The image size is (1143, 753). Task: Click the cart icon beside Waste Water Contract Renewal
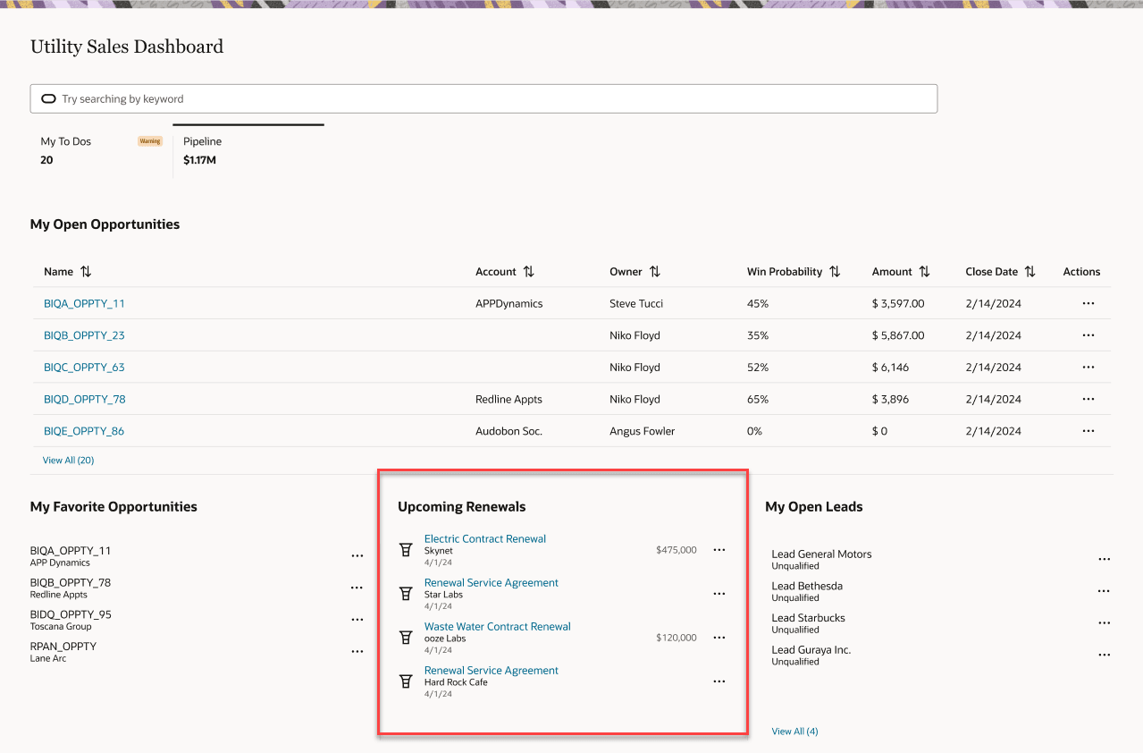(x=407, y=638)
